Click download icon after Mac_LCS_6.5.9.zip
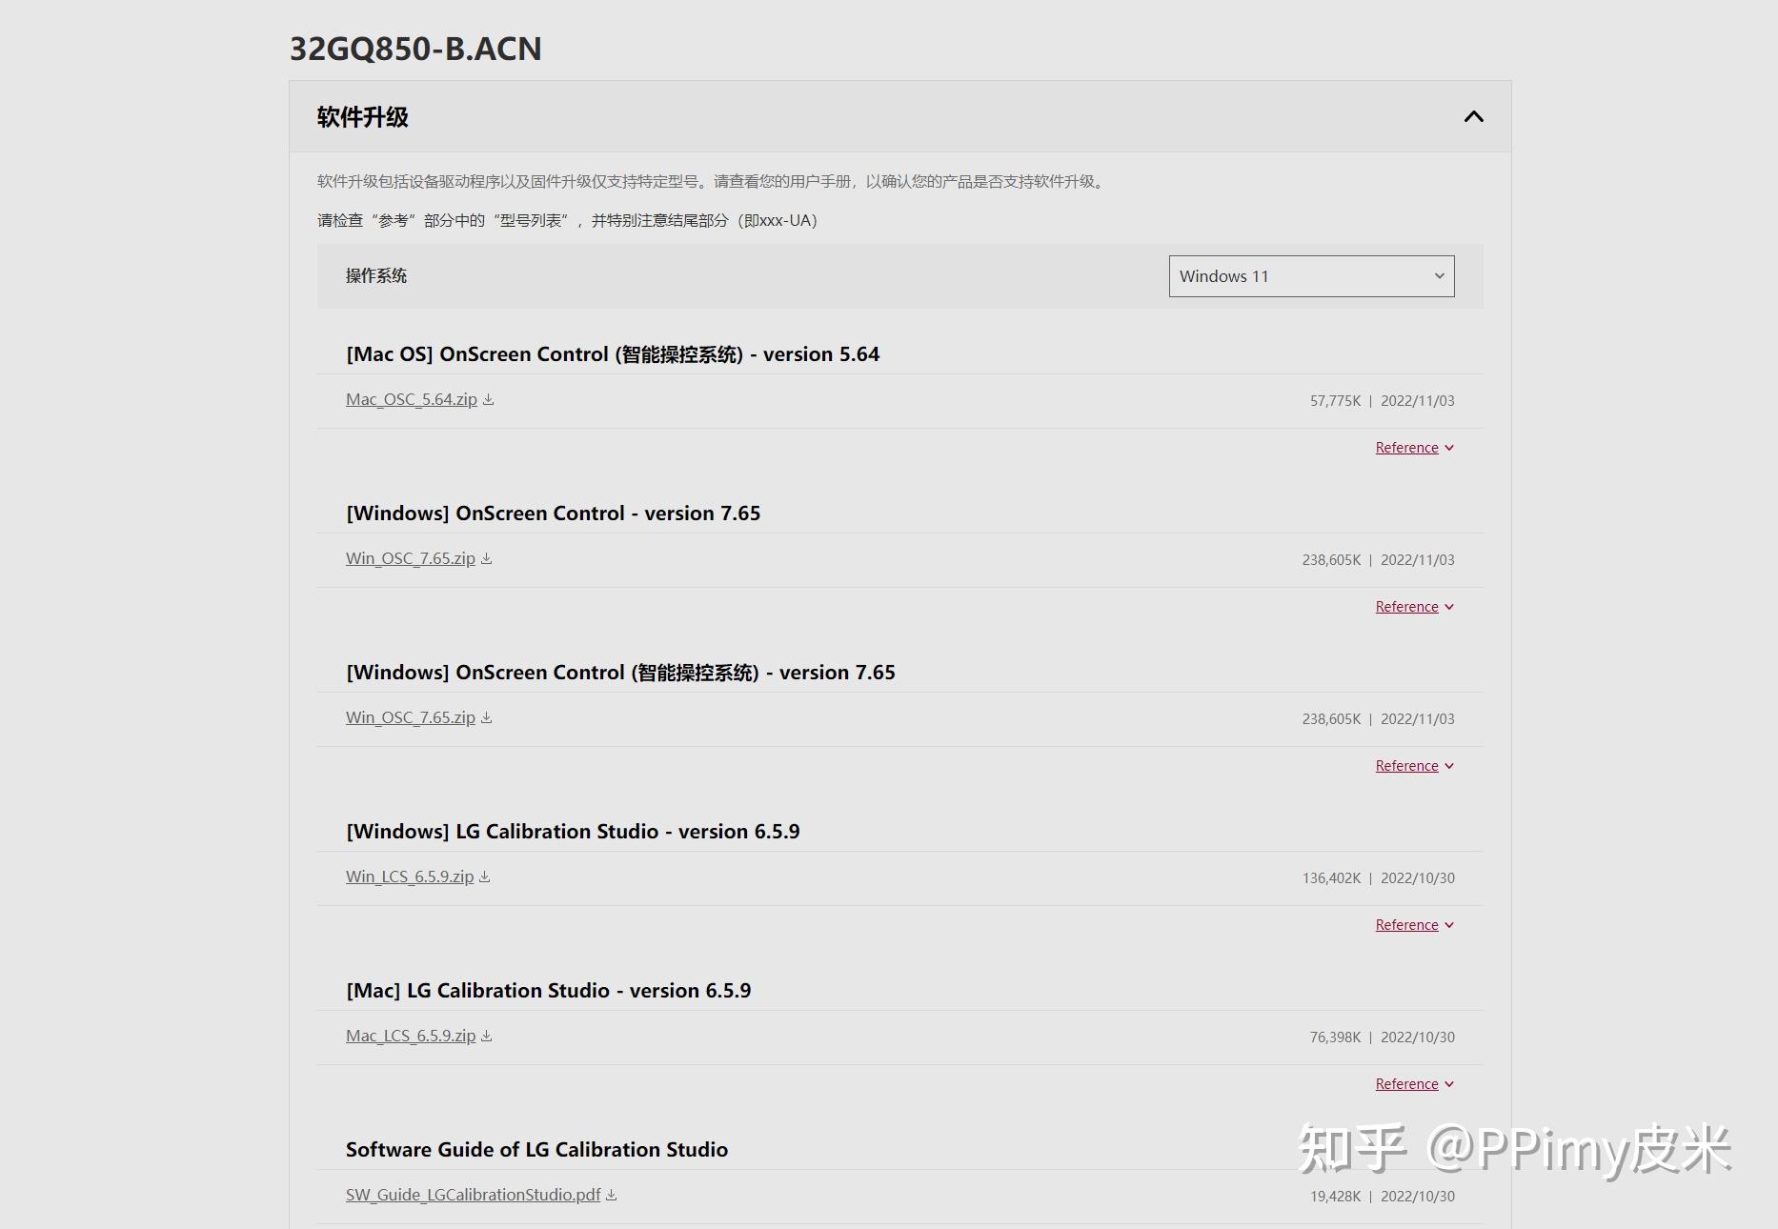This screenshot has height=1229, width=1778. (x=487, y=1037)
